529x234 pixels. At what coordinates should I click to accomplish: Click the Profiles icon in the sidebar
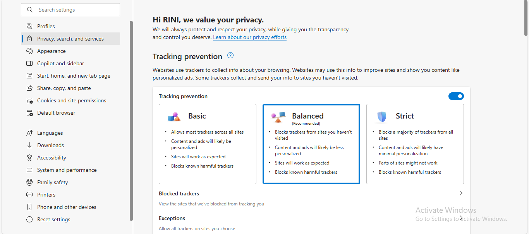(x=29, y=26)
